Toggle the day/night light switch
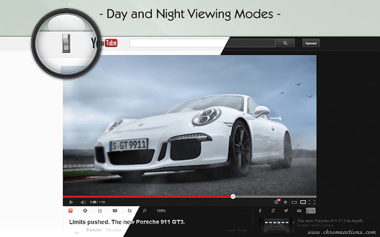The width and height of the screenshot is (380, 237). coord(66,43)
